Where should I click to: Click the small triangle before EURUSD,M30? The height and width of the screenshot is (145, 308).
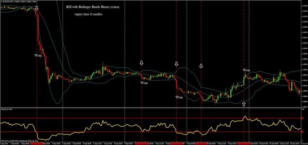[1, 2]
